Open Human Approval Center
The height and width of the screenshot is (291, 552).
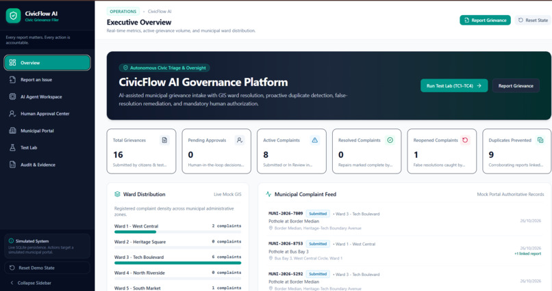(x=47, y=113)
